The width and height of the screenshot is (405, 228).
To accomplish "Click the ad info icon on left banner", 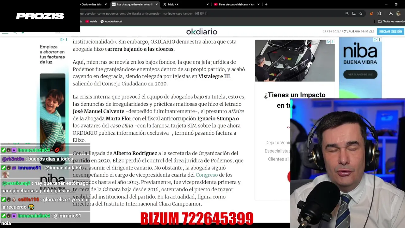I will pos(62,40).
